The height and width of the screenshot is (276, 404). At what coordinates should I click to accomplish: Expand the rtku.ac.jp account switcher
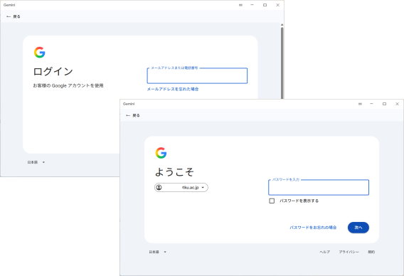(181, 187)
